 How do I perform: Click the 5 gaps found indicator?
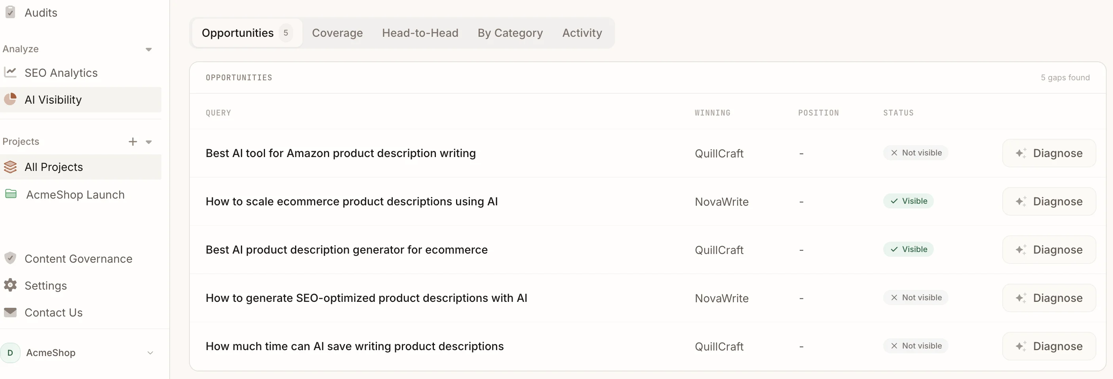coord(1065,78)
